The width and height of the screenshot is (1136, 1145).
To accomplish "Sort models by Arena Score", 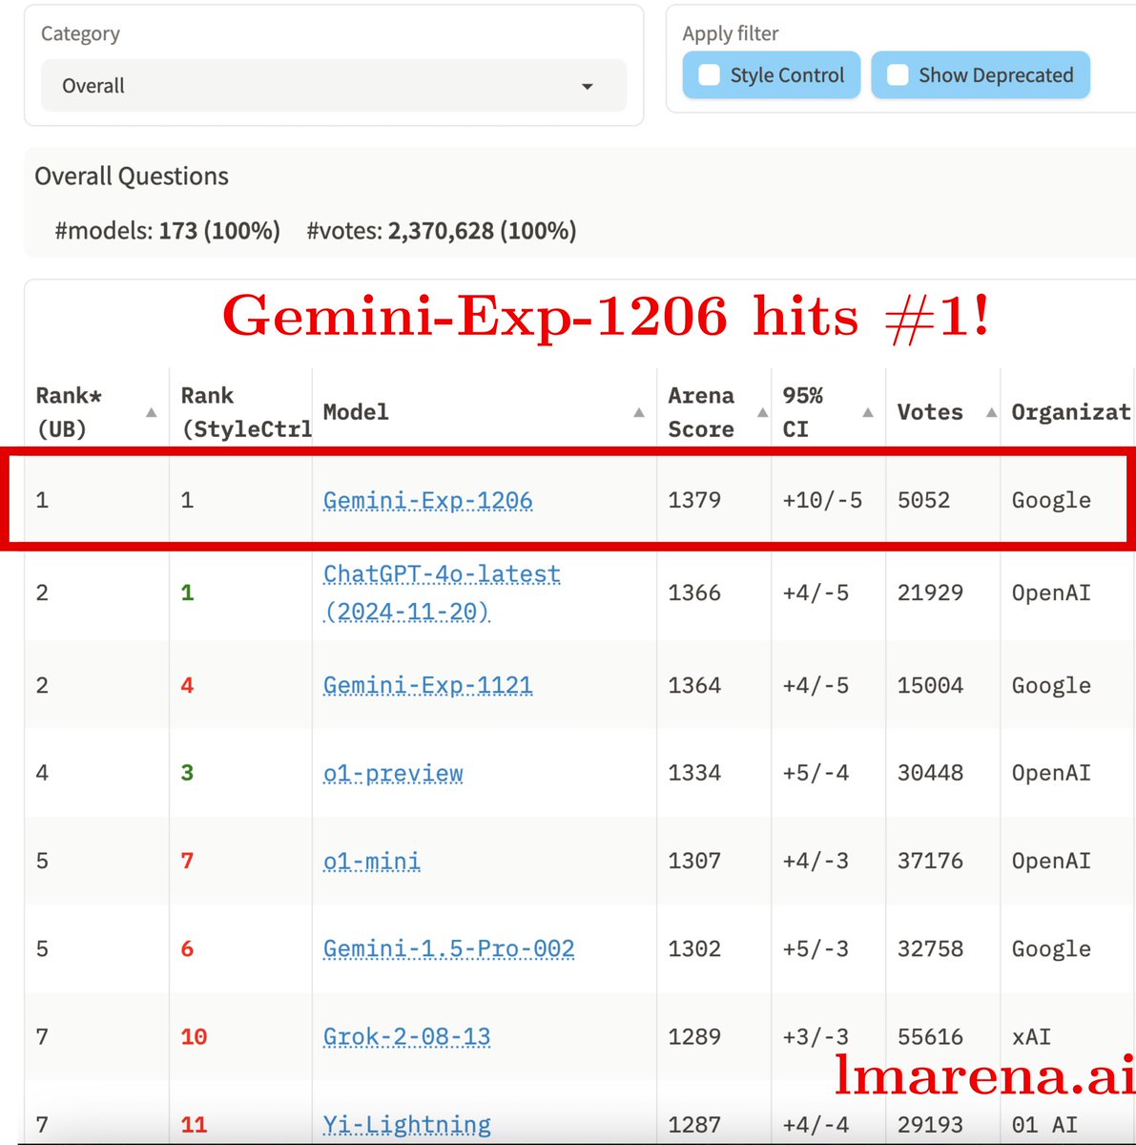I will tap(761, 413).
